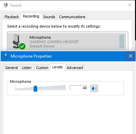Click the Levels tab

[x=58, y=67]
